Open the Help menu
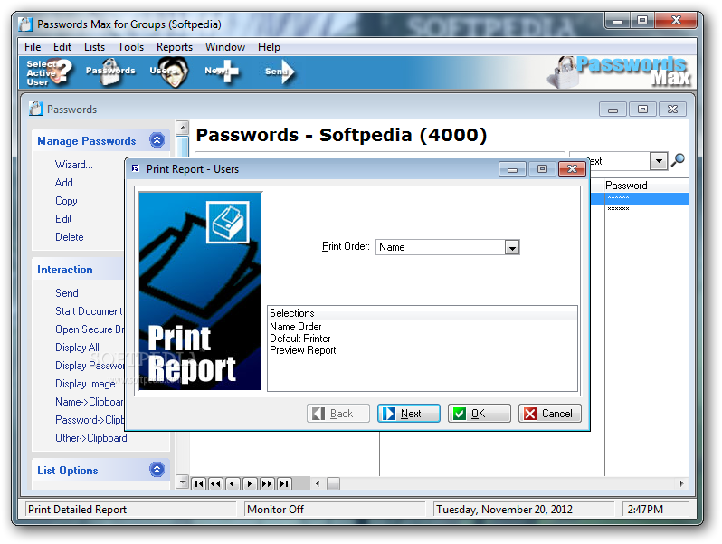 click(269, 47)
